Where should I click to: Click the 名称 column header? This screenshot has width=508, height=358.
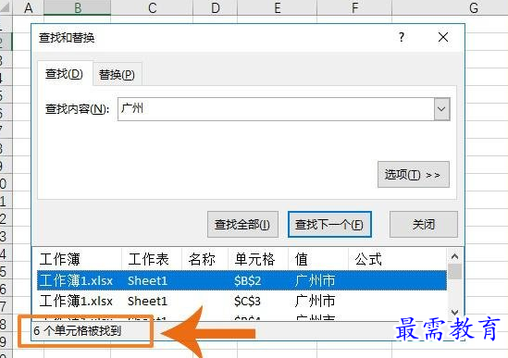click(204, 259)
